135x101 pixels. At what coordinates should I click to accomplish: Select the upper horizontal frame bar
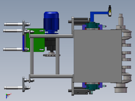coord(51,36)
